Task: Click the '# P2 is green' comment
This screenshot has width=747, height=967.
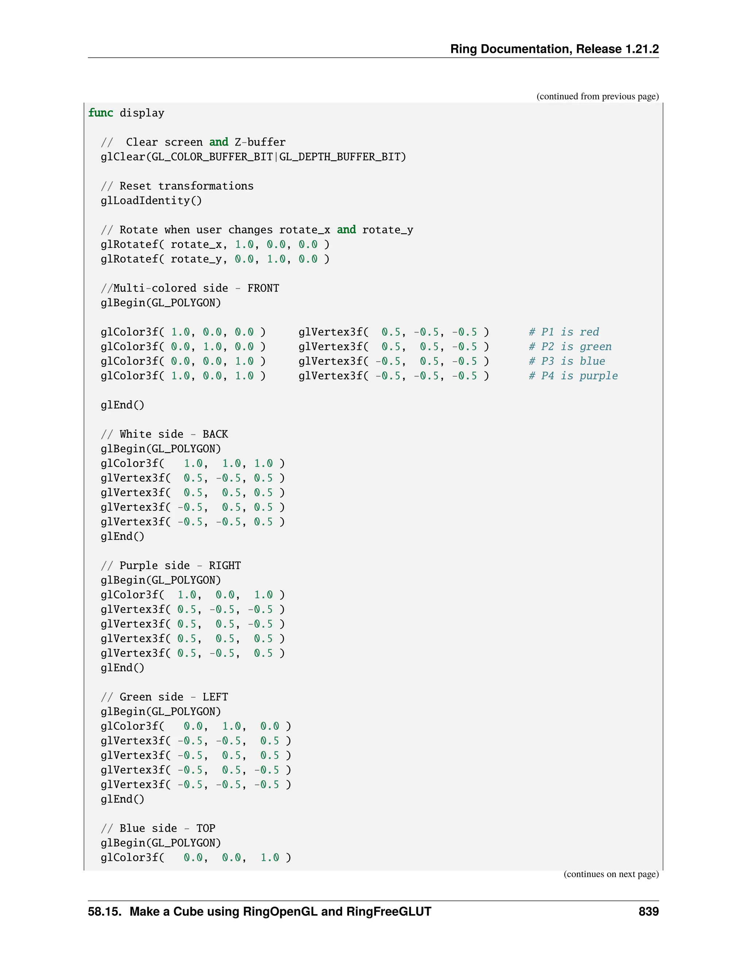Action: tap(570, 347)
